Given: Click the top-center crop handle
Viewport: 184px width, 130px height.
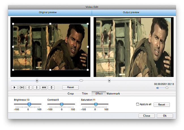Looking at the screenshot, I should click(50, 24).
